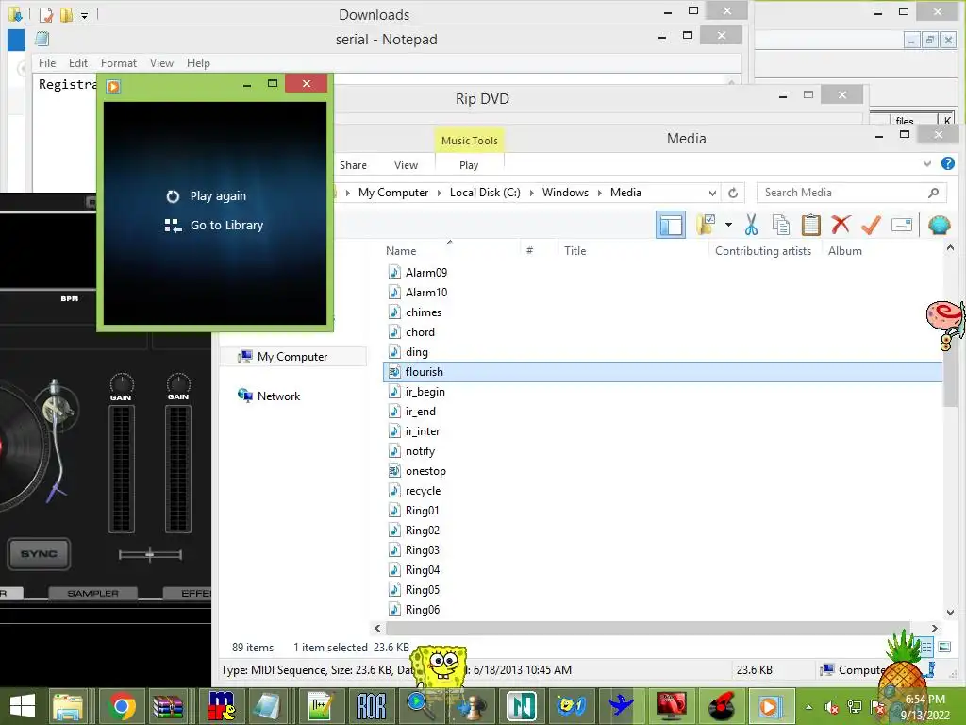Click the horizontal scrollbar right arrow
The width and height of the screenshot is (966, 725).
pos(935,628)
